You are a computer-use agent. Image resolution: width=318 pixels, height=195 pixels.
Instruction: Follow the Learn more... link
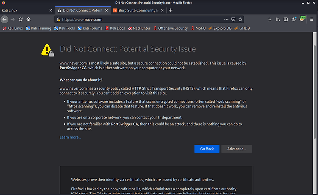(70, 137)
